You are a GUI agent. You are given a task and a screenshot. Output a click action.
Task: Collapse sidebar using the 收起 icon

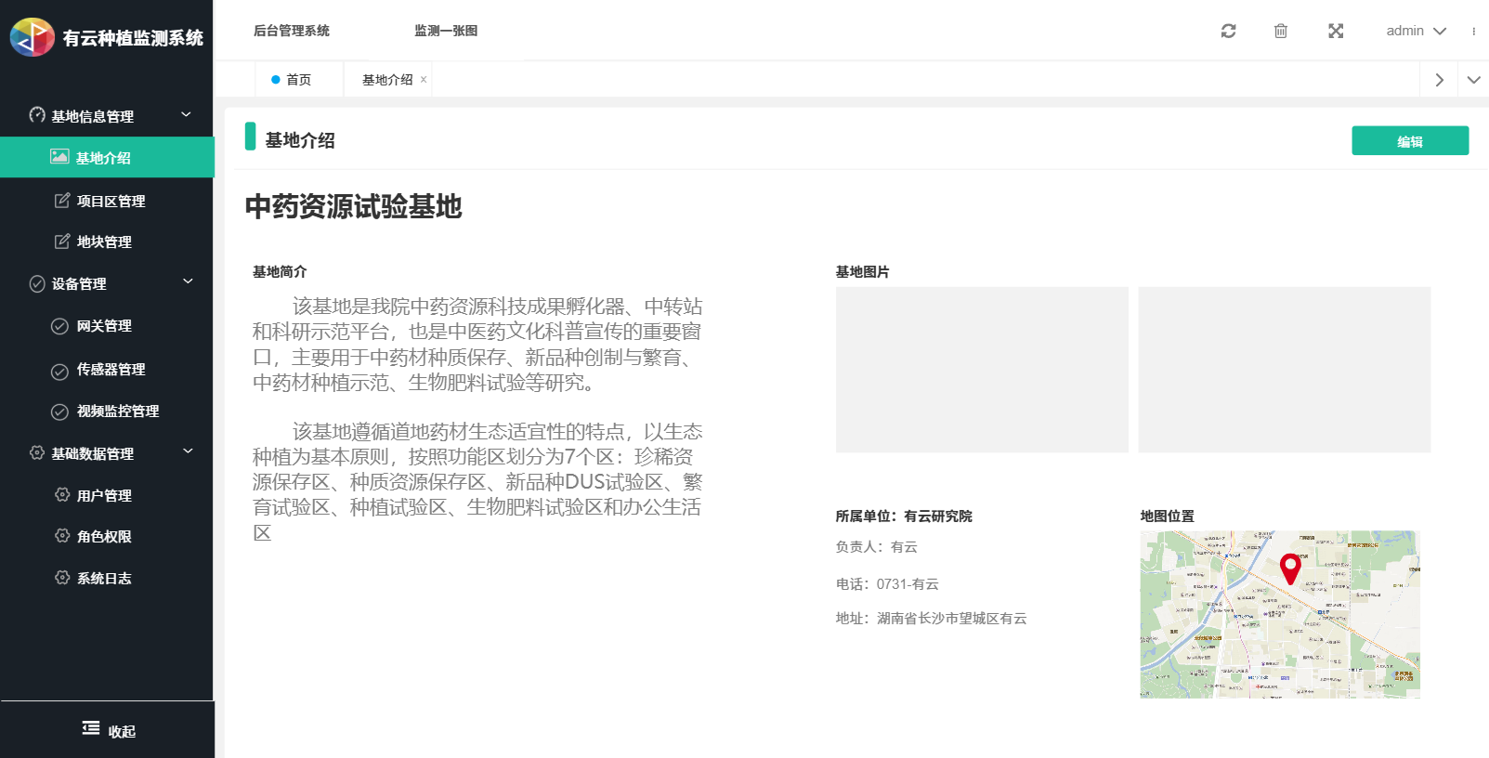click(91, 729)
